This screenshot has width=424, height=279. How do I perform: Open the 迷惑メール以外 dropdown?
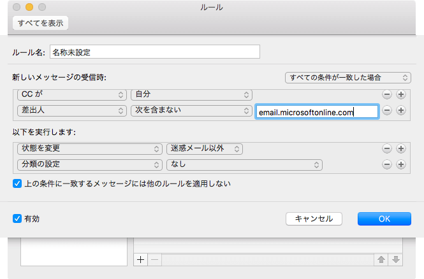(205, 149)
